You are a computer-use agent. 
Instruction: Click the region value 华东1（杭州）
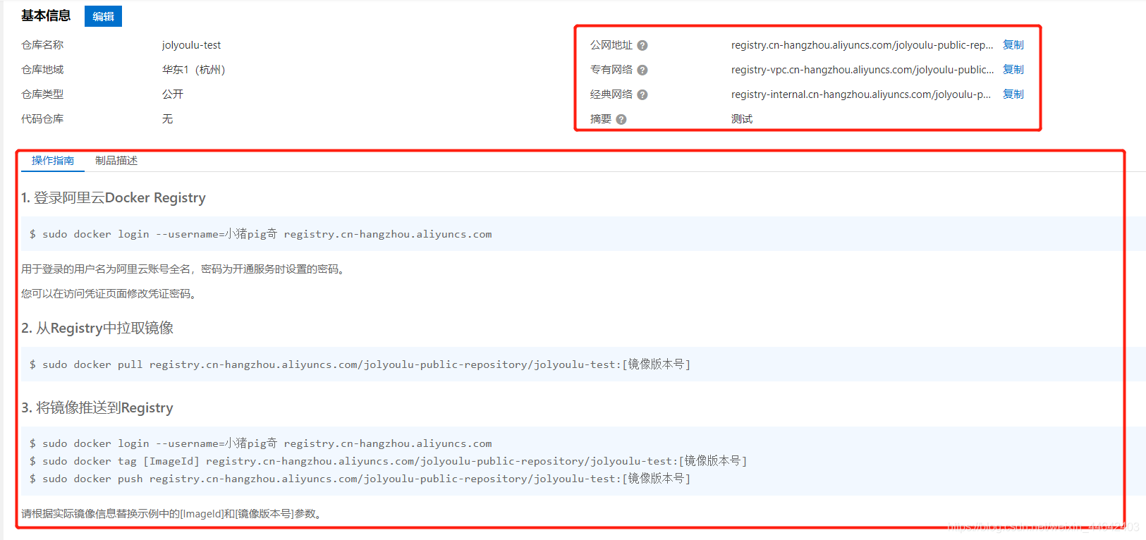click(x=194, y=70)
